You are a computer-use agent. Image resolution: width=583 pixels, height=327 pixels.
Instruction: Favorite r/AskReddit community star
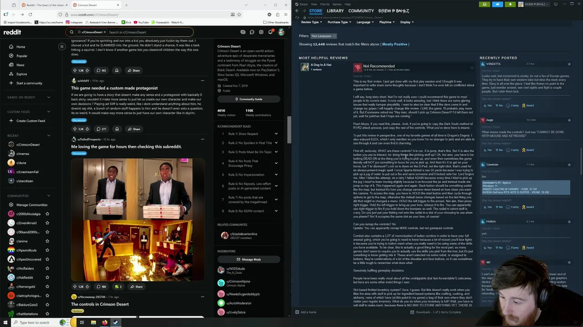[x=47, y=277]
